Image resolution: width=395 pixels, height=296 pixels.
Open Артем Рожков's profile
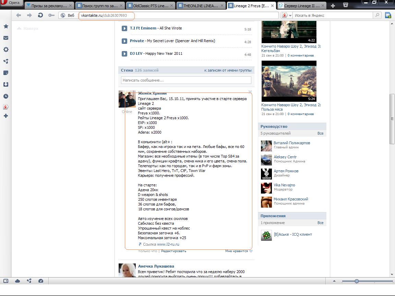(286, 171)
